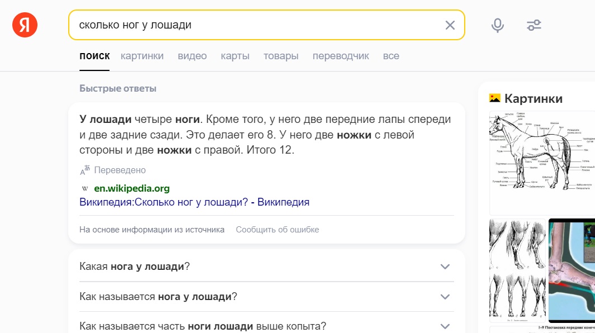Click in the search input field
Screen dimensions: 595x333
[257, 25]
